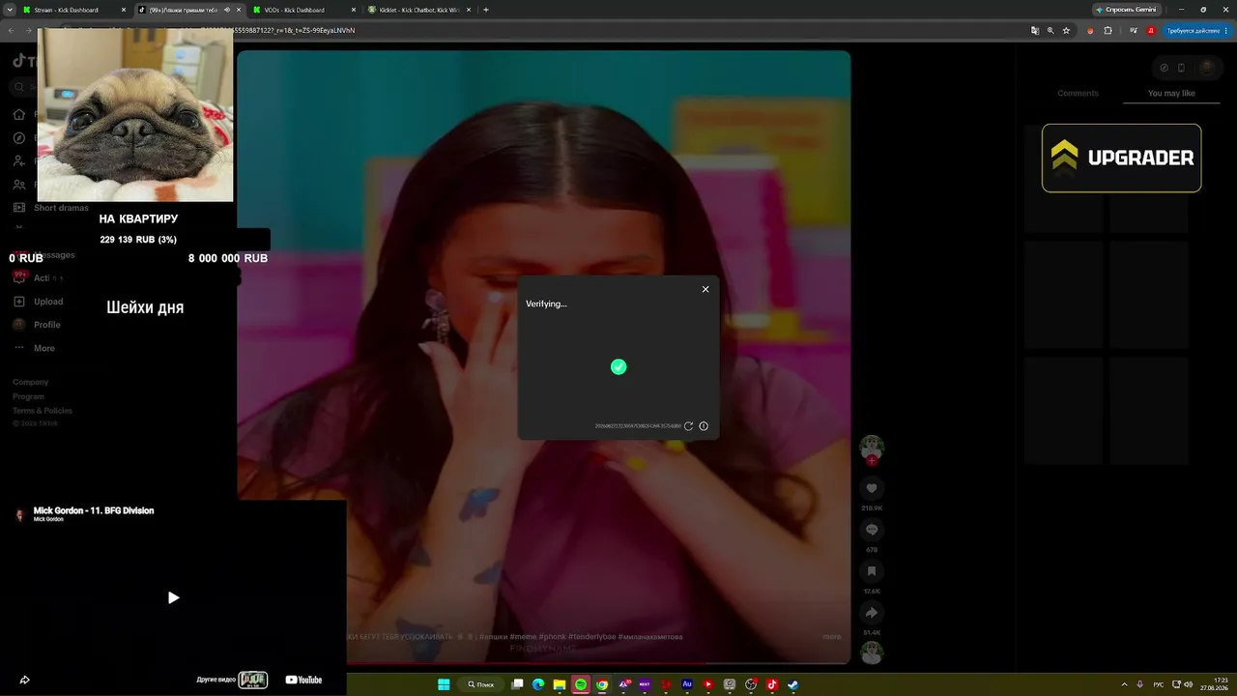Zoom the page via magnifier icon
1237x696 pixels.
click(1050, 30)
